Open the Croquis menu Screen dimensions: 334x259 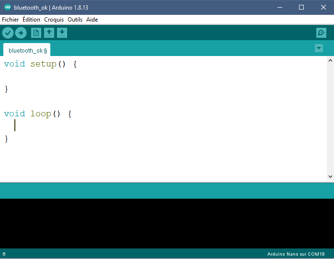54,20
